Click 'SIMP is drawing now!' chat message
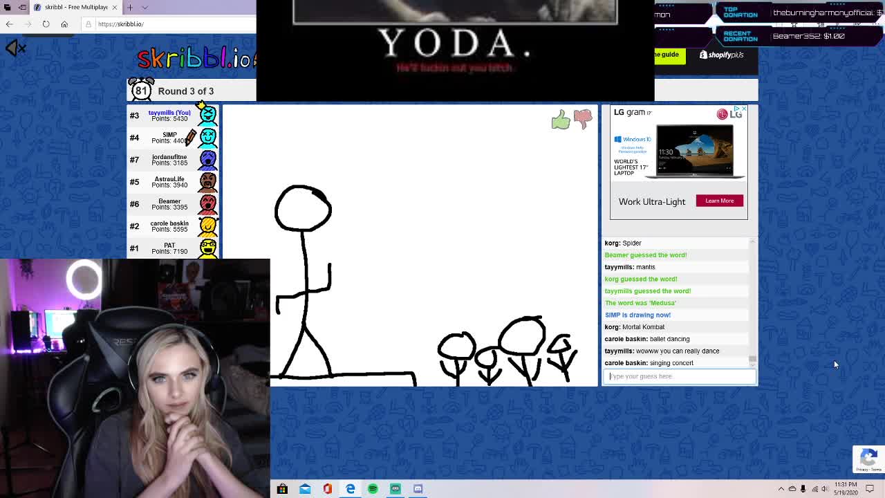 [x=637, y=315]
